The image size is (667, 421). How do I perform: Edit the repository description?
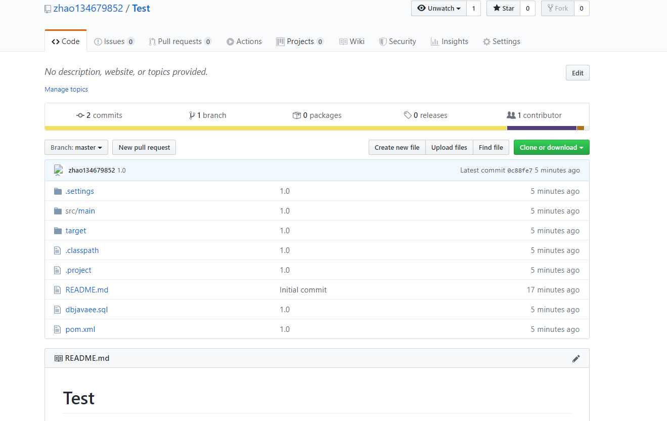point(577,73)
